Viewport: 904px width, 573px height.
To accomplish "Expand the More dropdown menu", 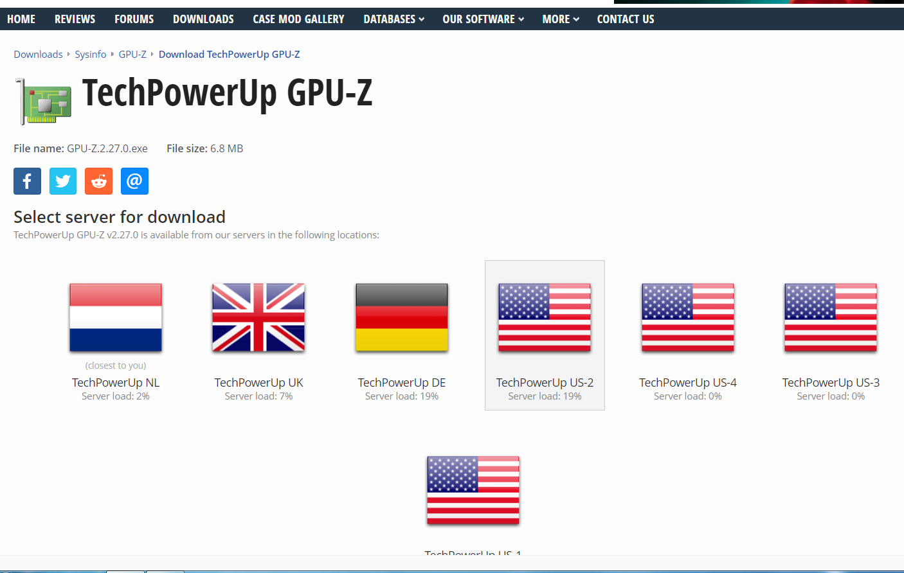I will click(x=561, y=19).
